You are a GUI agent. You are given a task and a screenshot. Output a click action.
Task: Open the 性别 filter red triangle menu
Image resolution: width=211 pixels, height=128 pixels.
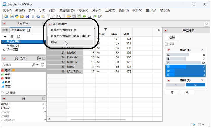[169, 80]
